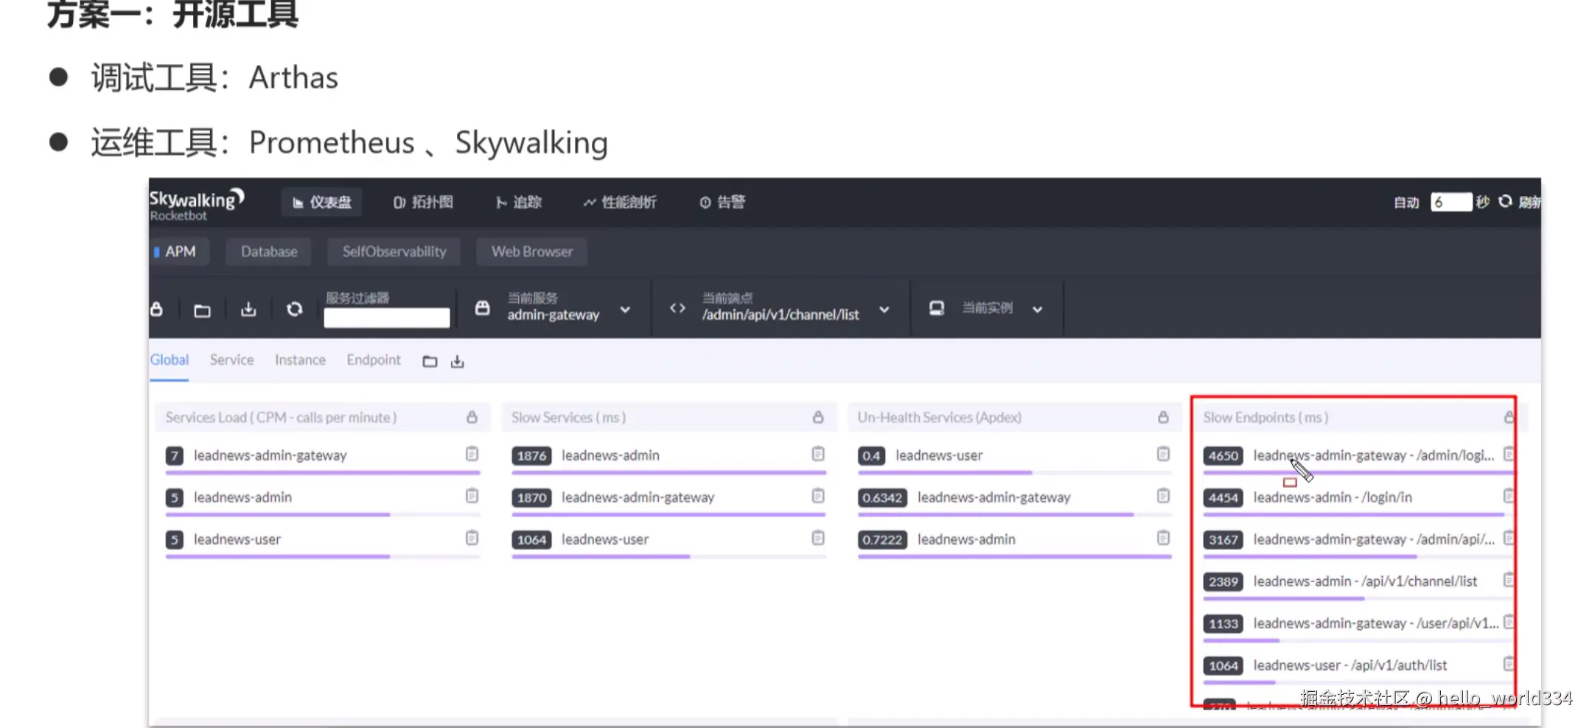Image resolution: width=1592 pixels, height=728 pixels.
Task: Copy the leadnews-user - /api/v1/auth/list endpoint
Action: point(1509,664)
